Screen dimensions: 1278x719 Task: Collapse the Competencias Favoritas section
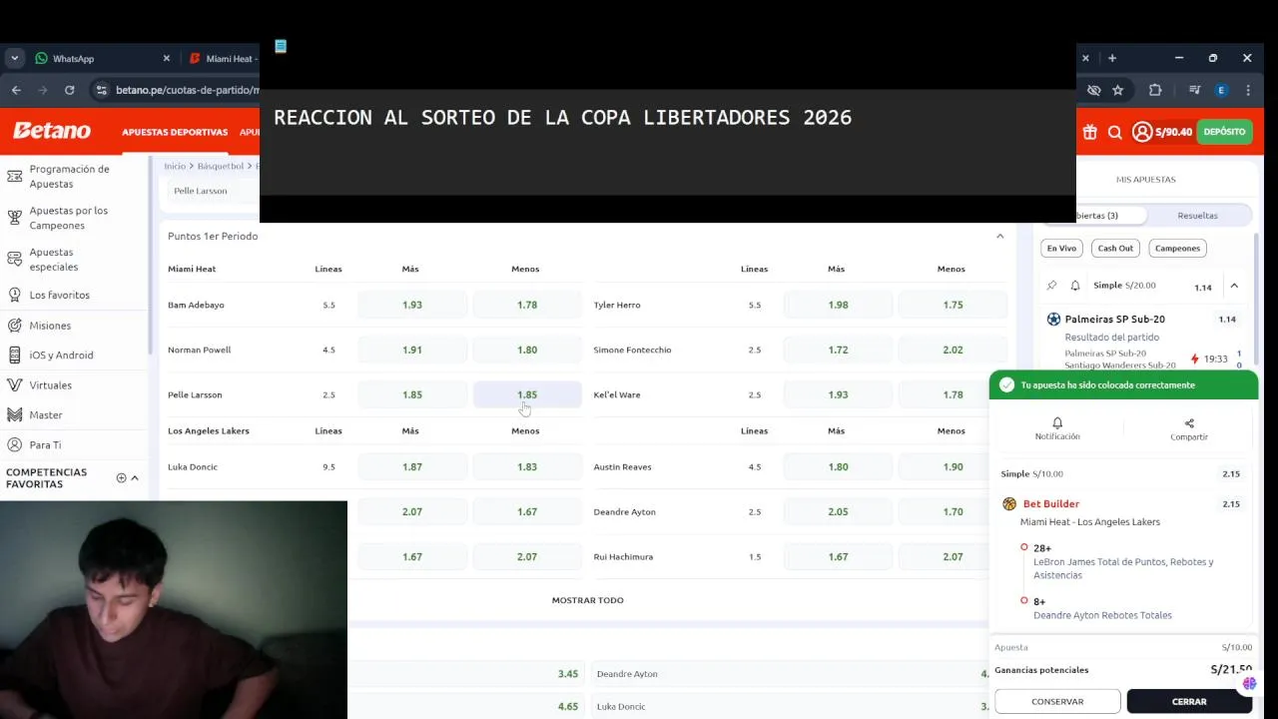(x=135, y=477)
